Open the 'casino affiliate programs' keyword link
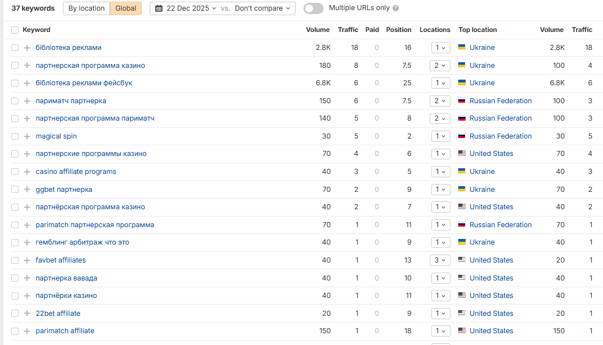The height and width of the screenshot is (345, 603). tap(76, 172)
